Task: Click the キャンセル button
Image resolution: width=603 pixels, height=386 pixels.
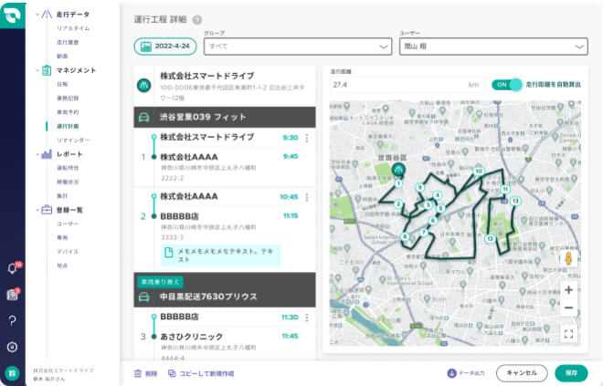Action: (522, 373)
